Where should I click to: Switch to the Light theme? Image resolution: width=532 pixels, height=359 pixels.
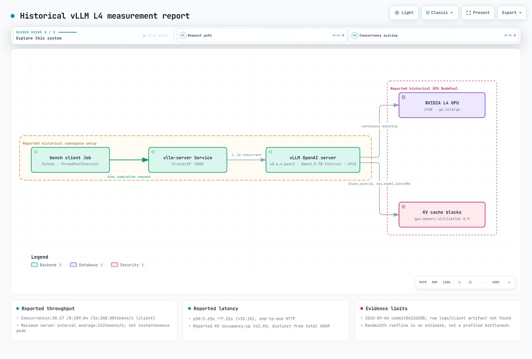tap(404, 13)
